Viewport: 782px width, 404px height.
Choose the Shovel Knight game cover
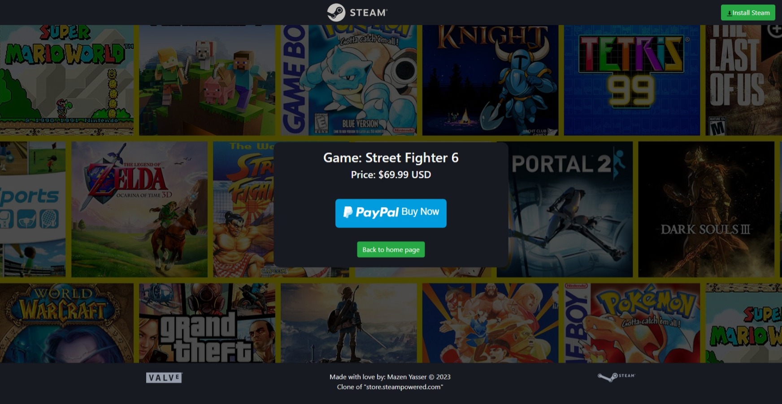pyautogui.click(x=491, y=80)
